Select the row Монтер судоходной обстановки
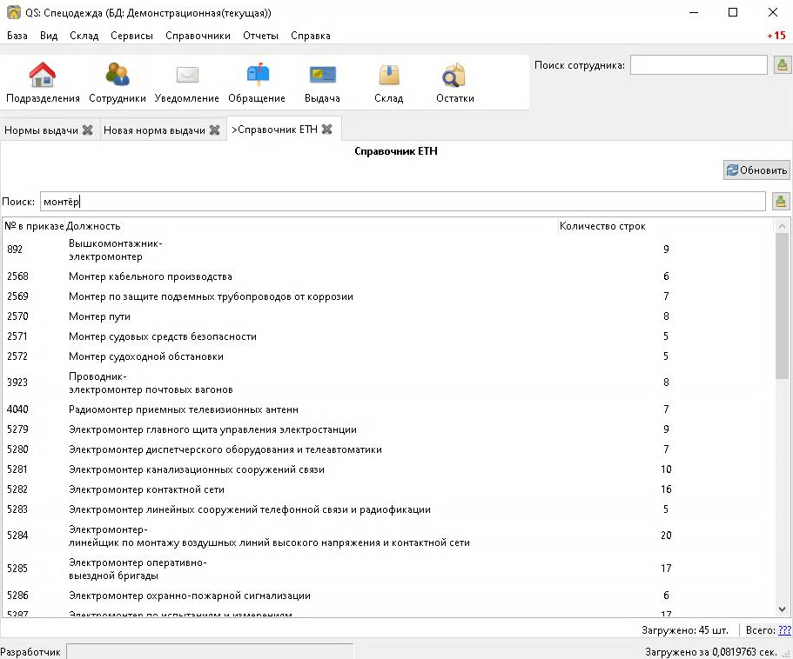The height and width of the screenshot is (659, 793). pyautogui.click(x=388, y=356)
